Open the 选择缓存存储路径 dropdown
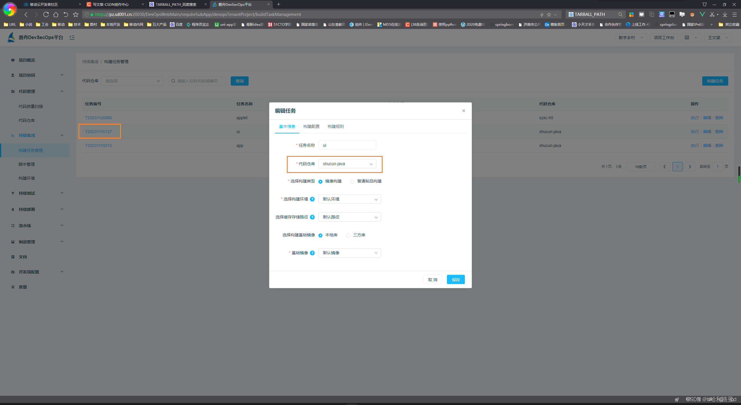This screenshot has height=405, width=741. (350, 217)
